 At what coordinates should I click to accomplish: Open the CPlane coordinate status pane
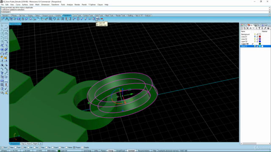point(4,151)
